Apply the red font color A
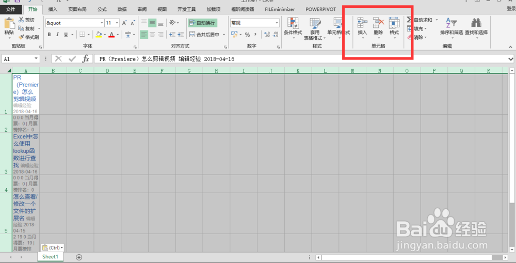The width and height of the screenshot is (516, 263). pyautogui.click(x=111, y=34)
